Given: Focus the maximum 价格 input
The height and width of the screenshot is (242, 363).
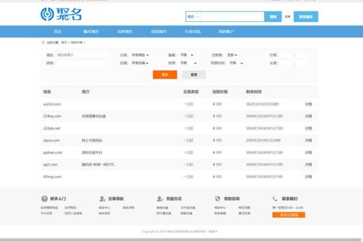Looking at the screenshot, I should pyautogui.click(x=301, y=55).
